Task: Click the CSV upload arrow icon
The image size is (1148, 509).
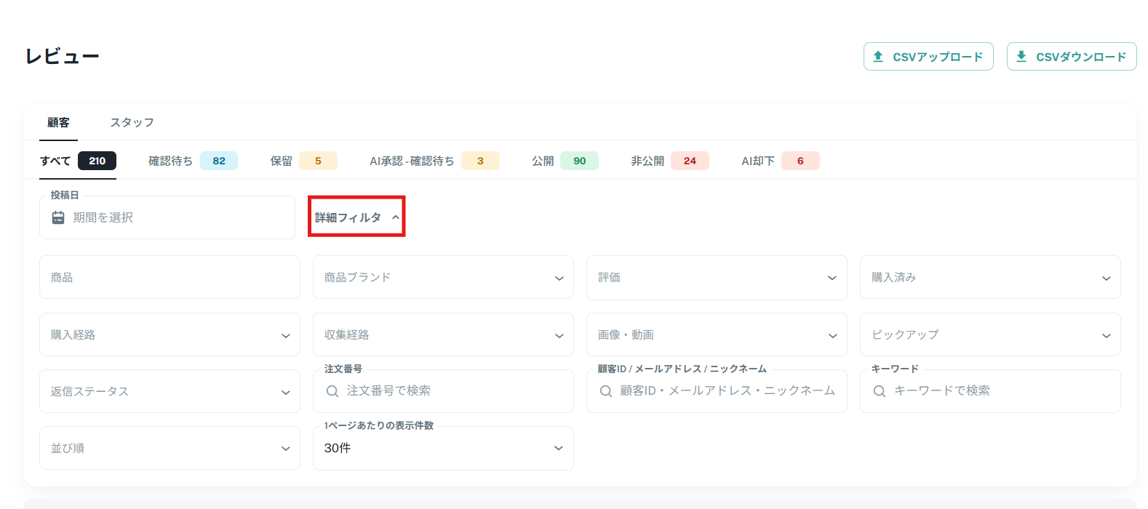Action: [x=878, y=57]
